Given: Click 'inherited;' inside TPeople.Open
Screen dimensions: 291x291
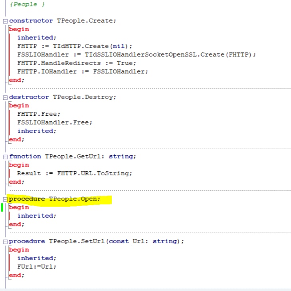Looking at the screenshot, I should tap(37, 216).
